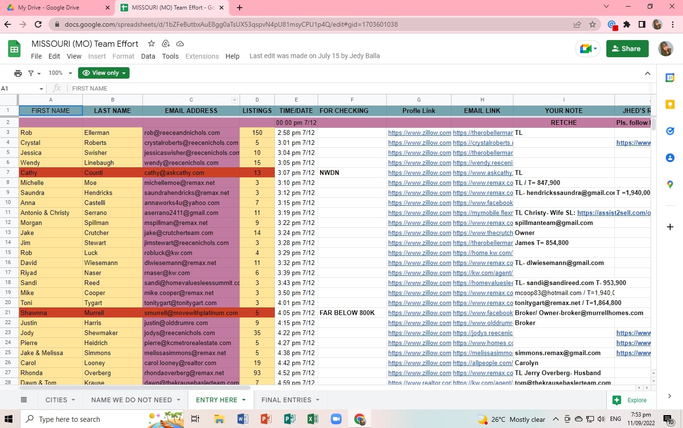This screenshot has height=428, width=683.
Task: Open Google Meet call options
Action: (588, 49)
